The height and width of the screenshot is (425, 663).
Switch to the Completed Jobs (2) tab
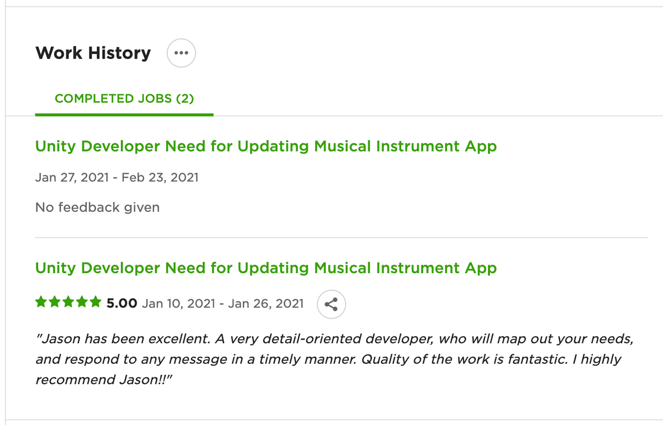tap(124, 99)
